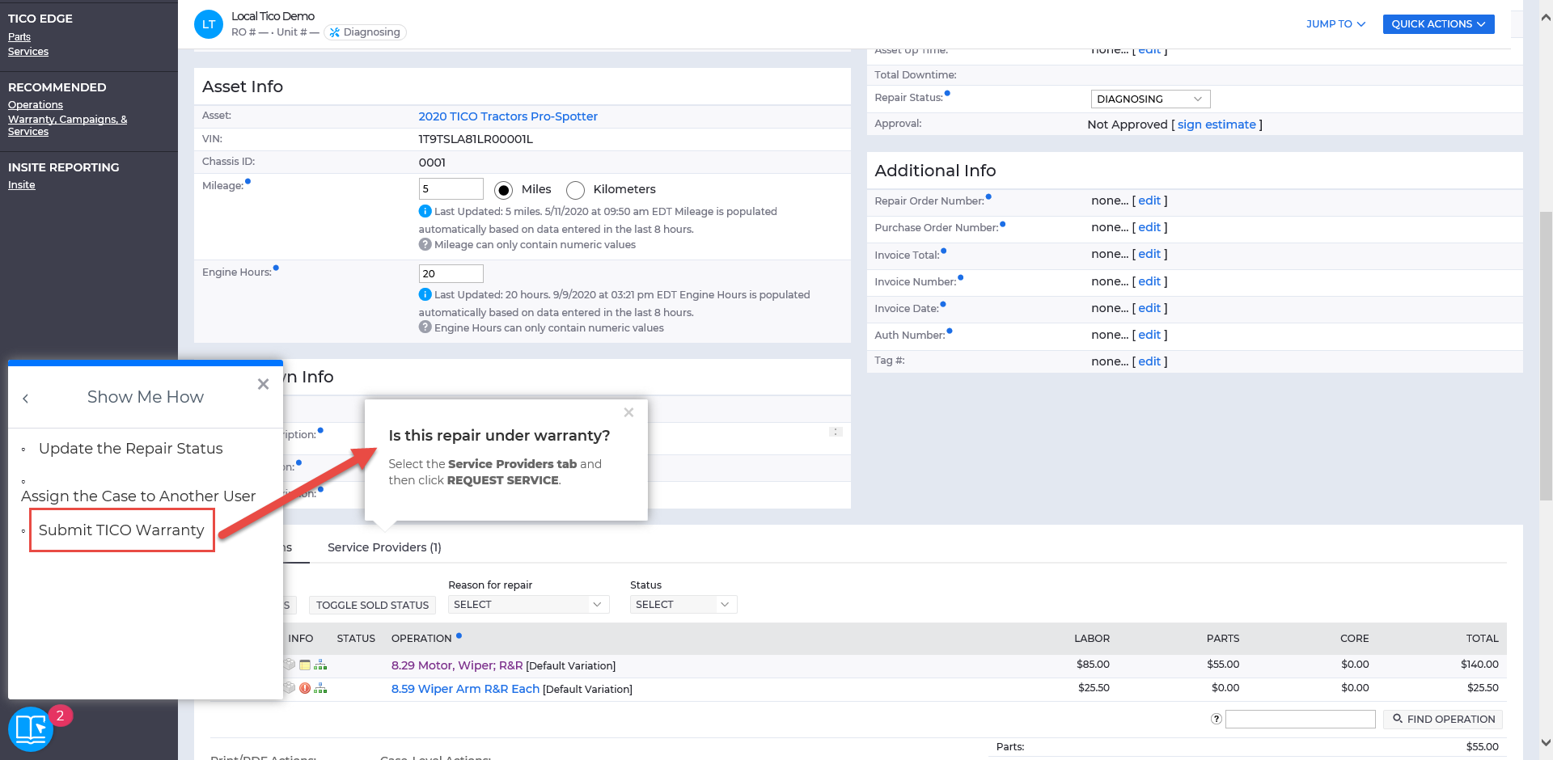This screenshot has height=760, width=1553.
Task: Open 8.29 Motor, Wiper; R&R operation
Action: [457, 665]
